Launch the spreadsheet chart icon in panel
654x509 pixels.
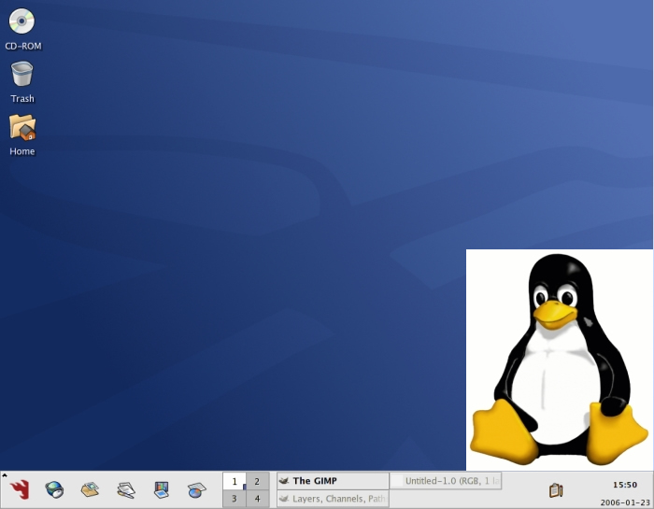click(196, 489)
